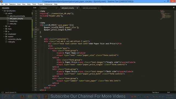Viewport: 176px width, 99px height.
Task: Select add_paper_size.php in the sidebar
Action: (16, 18)
